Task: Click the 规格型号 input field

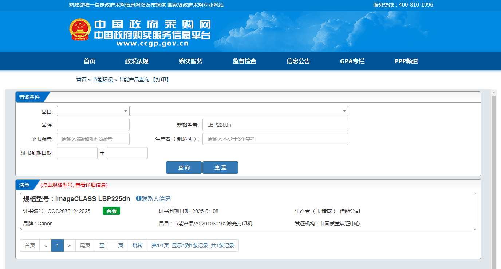Action: (x=275, y=125)
